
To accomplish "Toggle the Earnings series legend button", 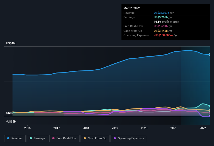I will 37,138.
